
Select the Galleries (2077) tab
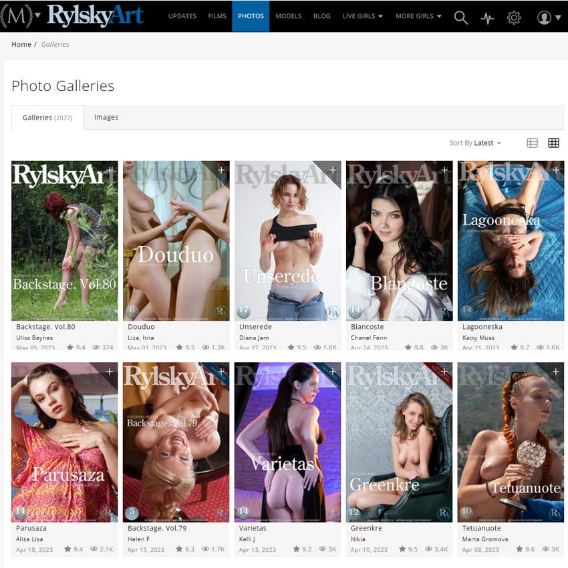click(47, 118)
